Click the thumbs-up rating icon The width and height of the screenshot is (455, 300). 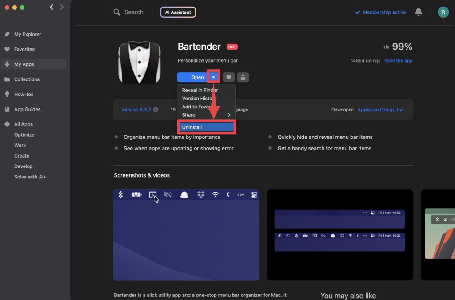pos(386,47)
